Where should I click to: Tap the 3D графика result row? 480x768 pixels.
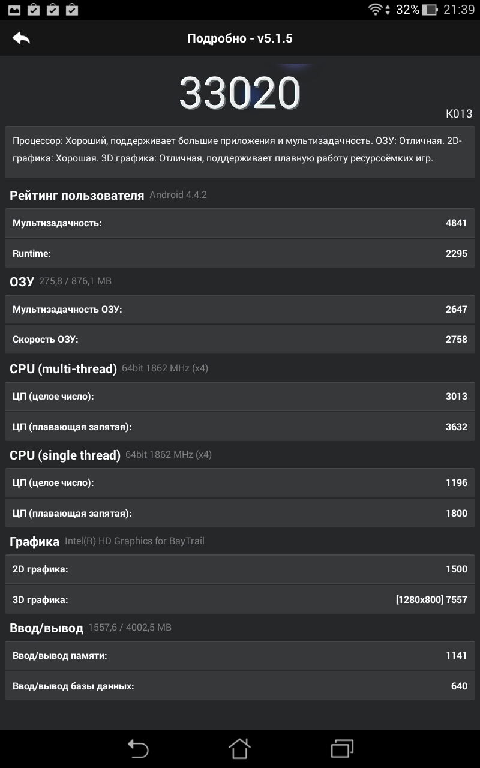click(x=240, y=599)
